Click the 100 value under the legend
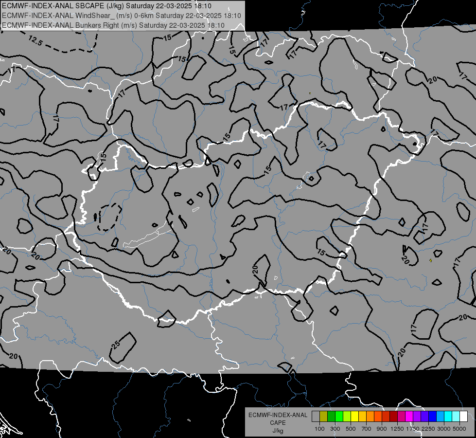This screenshot has width=476, height=438. (x=319, y=429)
